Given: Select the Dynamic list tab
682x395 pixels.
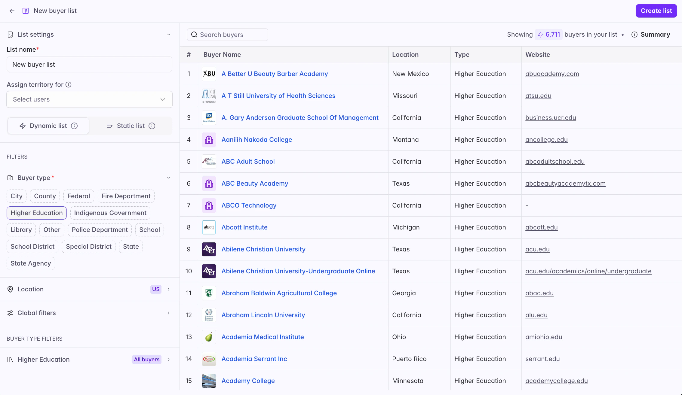Looking at the screenshot, I should tap(48, 126).
